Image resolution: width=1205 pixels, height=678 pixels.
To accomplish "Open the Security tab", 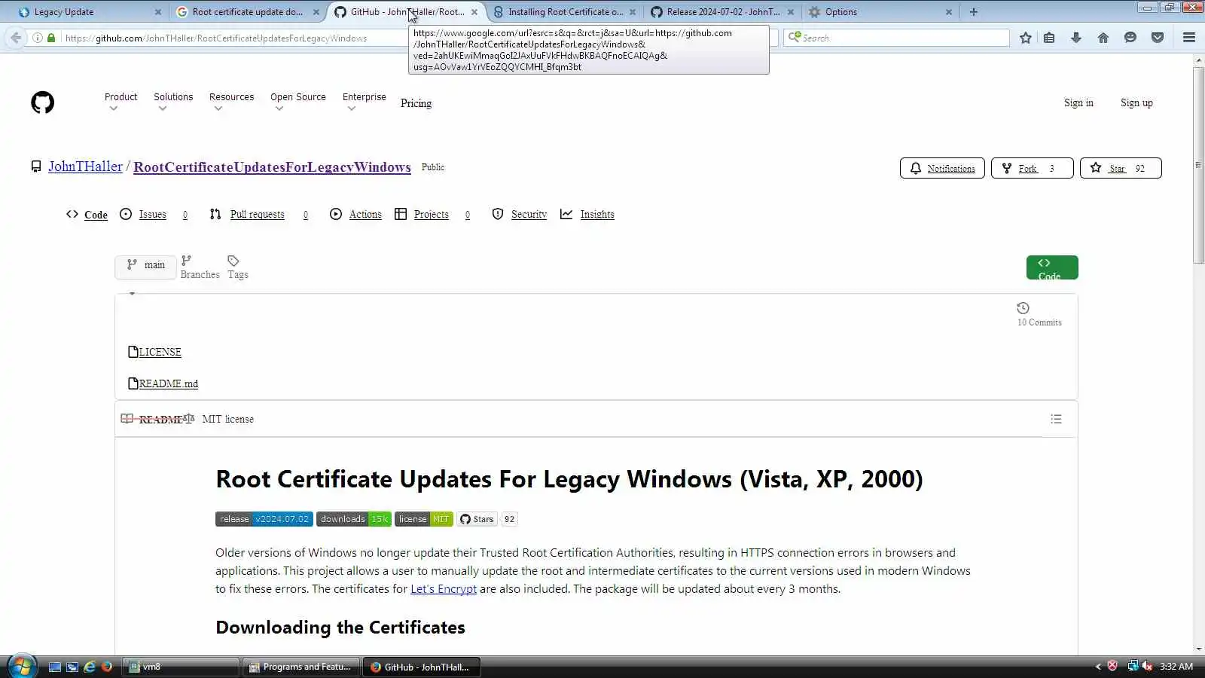I will (519, 215).
